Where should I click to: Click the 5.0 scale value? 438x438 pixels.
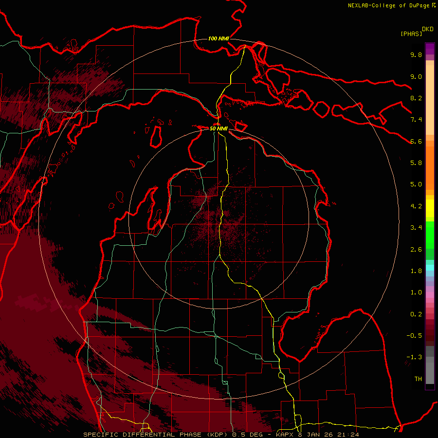click(x=416, y=184)
